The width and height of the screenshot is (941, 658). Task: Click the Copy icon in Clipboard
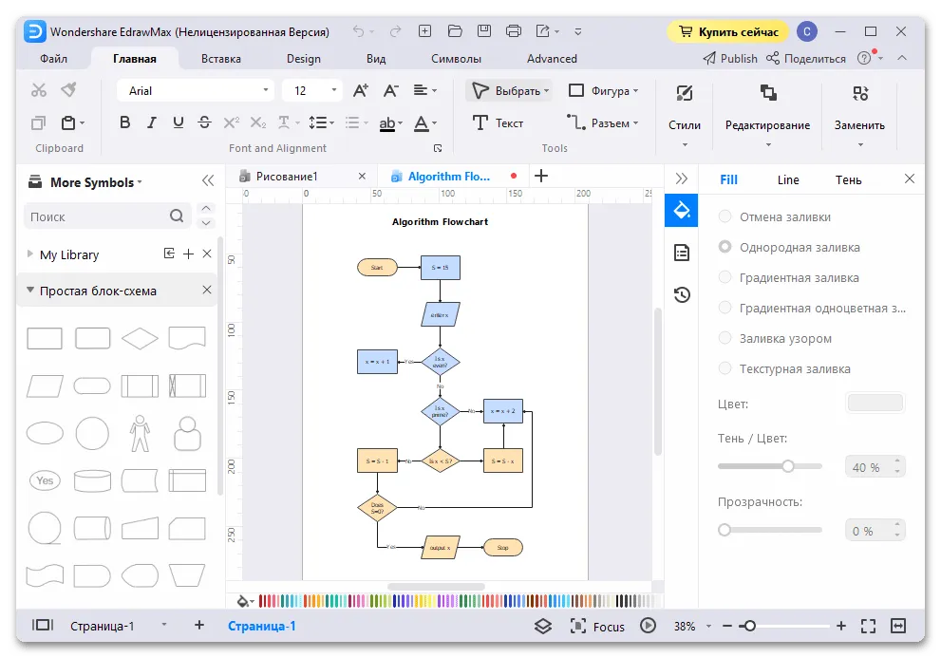point(38,123)
